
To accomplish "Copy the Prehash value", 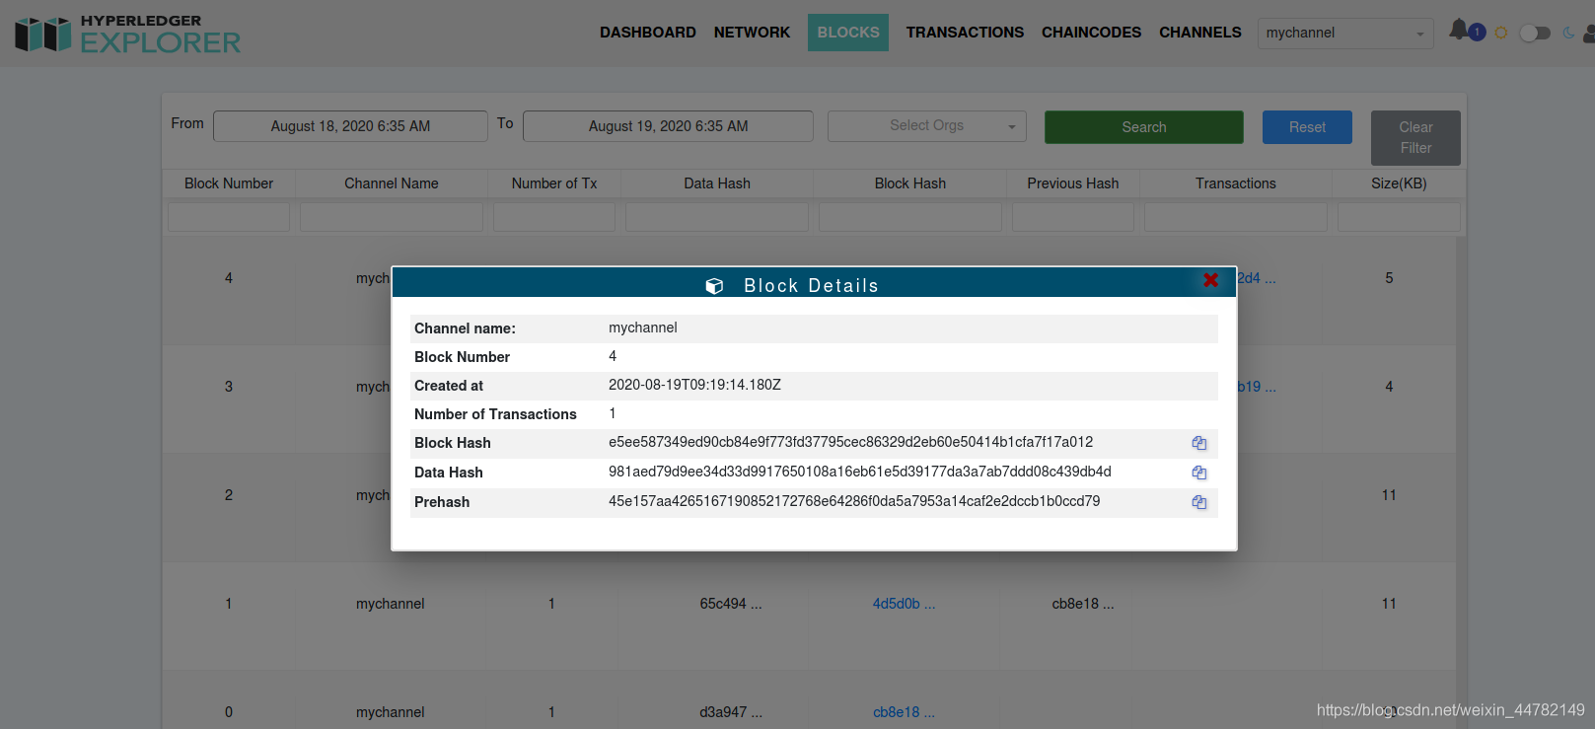I will coord(1199,502).
